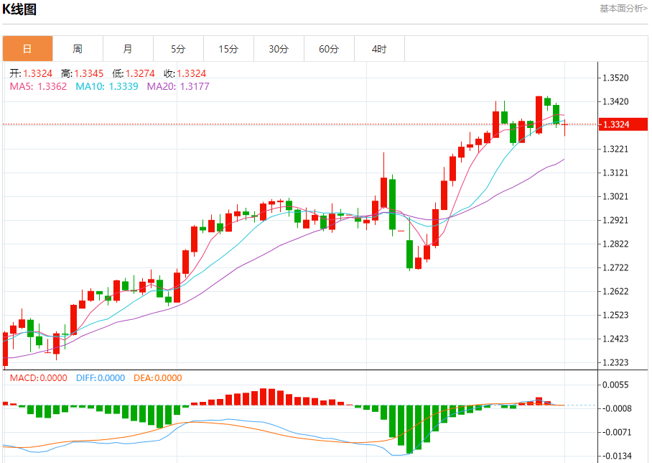Click the red 1.3324 current price label
Viewport: 652px width, 463px height.
(x=623, y=124)
